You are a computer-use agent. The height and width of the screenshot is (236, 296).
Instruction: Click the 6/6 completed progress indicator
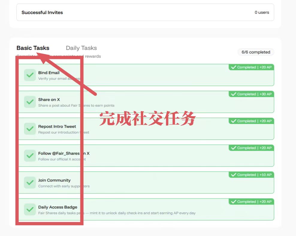[x=256, y=52]
